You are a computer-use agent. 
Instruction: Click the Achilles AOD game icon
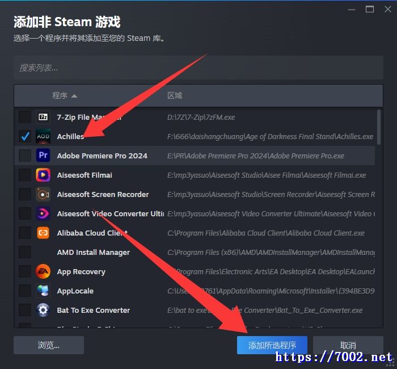tap(43, 136)
